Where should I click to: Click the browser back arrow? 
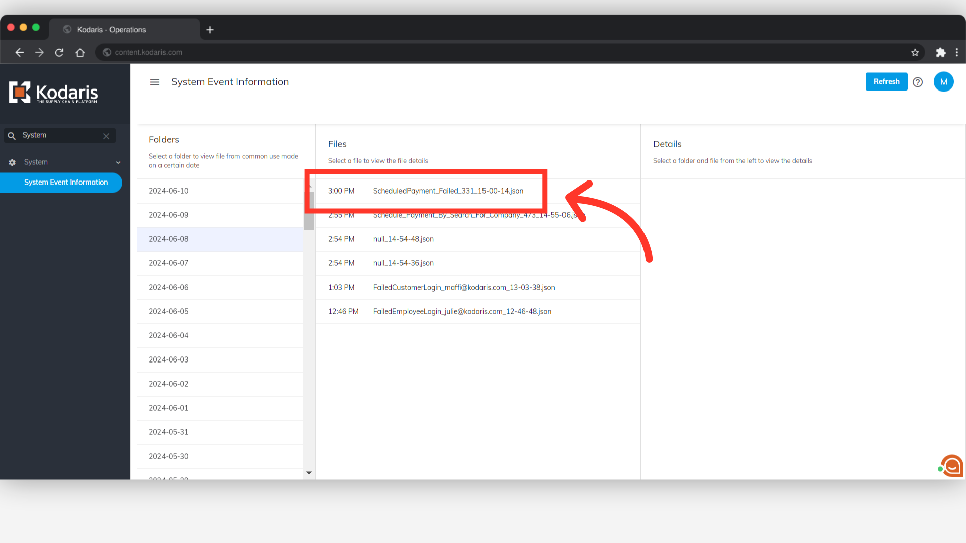20,52
